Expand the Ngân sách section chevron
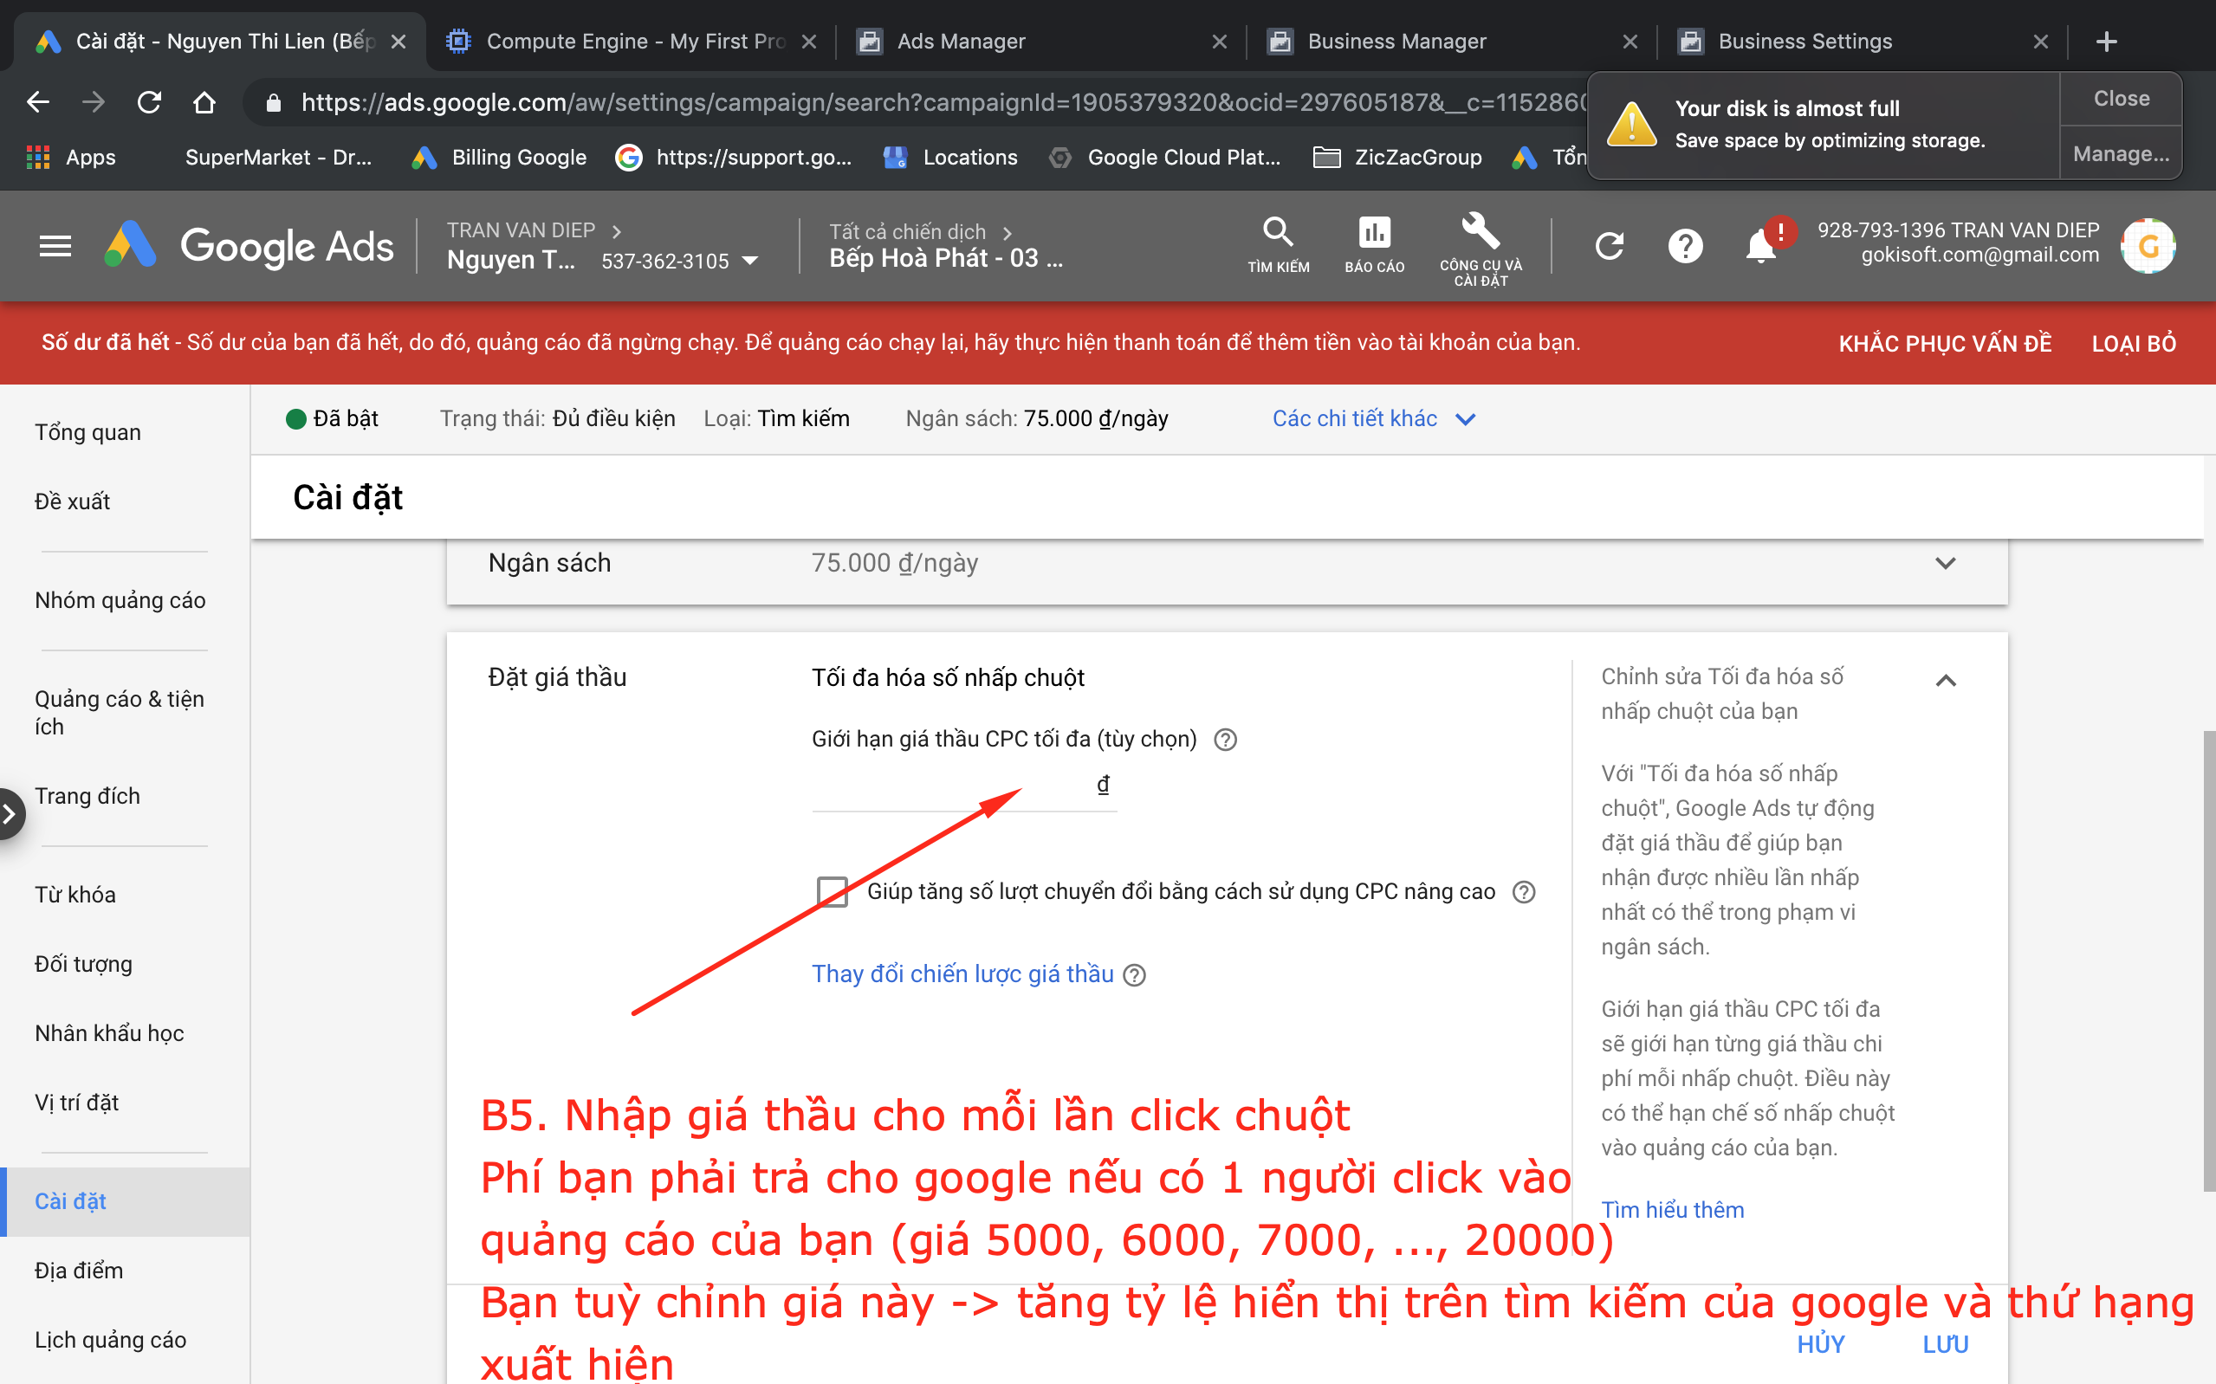The width and height of the screenshot is (2216, 1384). tap(1945, 563)
